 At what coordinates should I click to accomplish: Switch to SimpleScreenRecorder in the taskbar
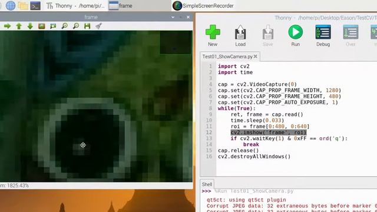[x=203, y=6]
